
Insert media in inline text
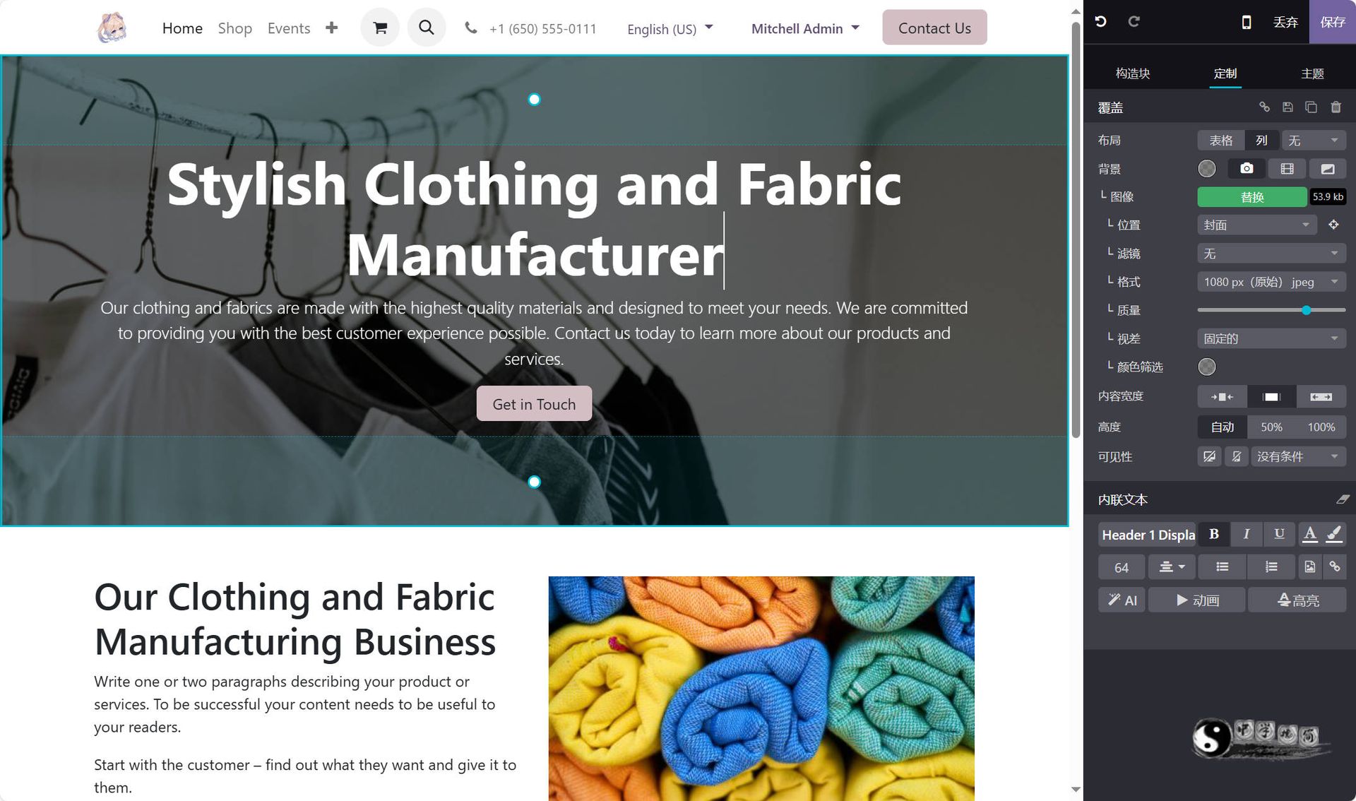pos(1309,566)
